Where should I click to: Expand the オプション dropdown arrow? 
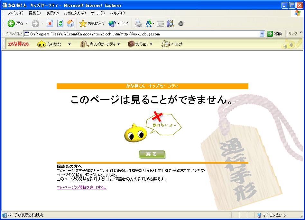point(151,44)
